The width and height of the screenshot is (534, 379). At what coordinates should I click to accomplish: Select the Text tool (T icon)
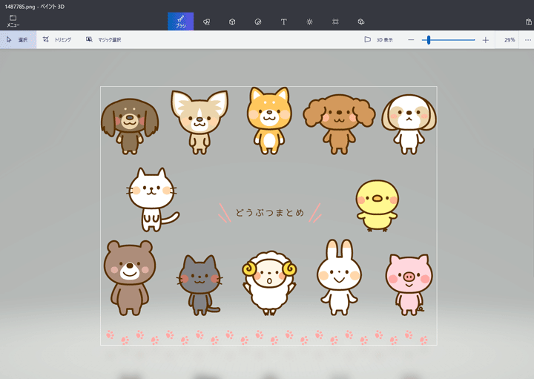pyautogui.click(x=283, y=22)
